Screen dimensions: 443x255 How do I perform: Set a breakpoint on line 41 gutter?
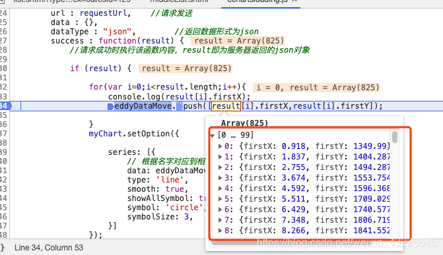[4, 171]
